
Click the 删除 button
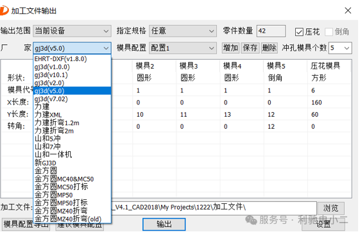270,48
